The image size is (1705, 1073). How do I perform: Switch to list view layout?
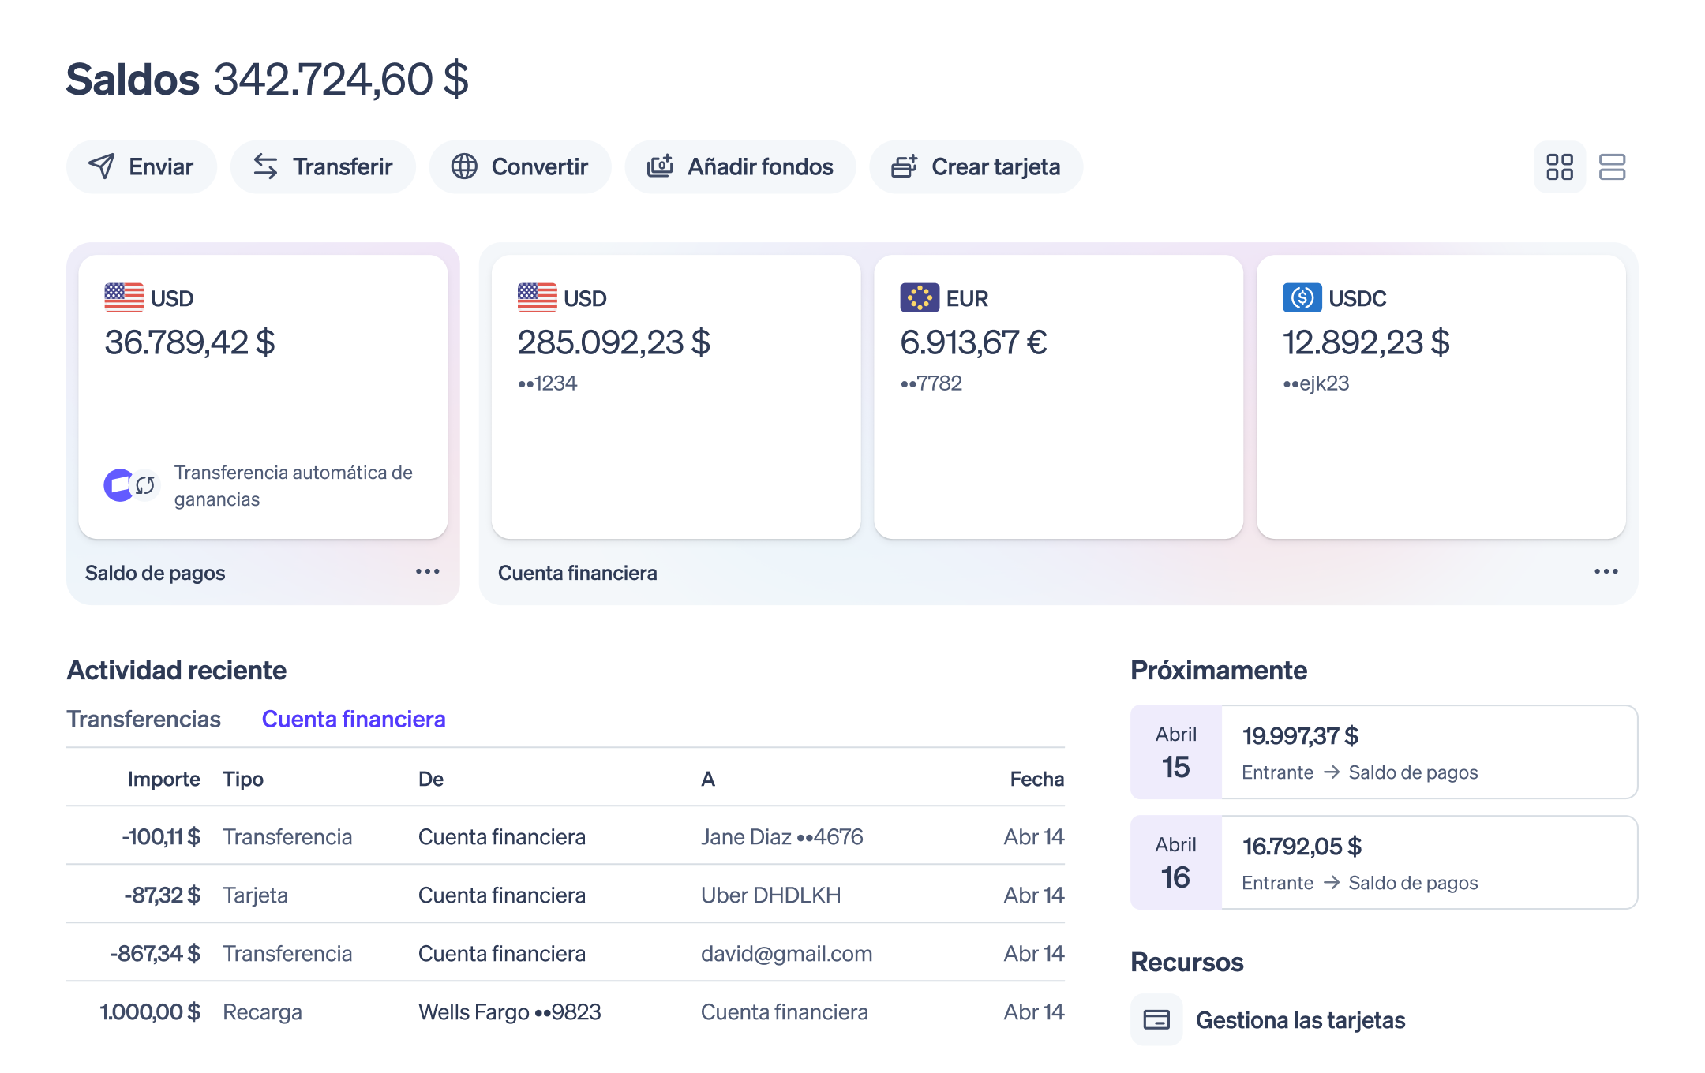click(x=1612, y=166)
